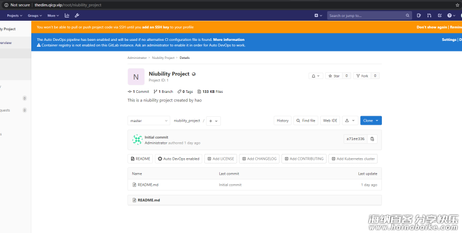
Task: Open the Clone dropdown button
Action: (x=371, y=120)
